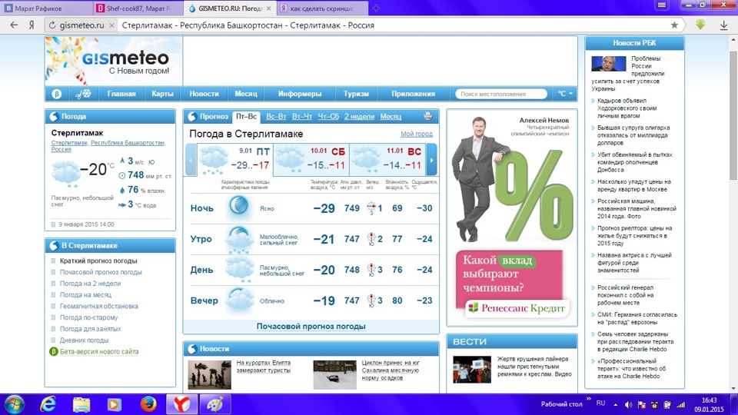Open 'Главная' in navigation bar
The height and width of the screenshot is (415, 738).
tap(121, 94)
